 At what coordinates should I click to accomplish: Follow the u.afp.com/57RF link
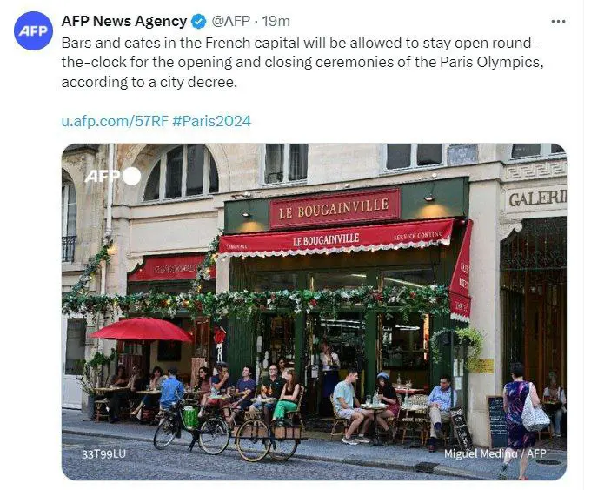point(115,121)
